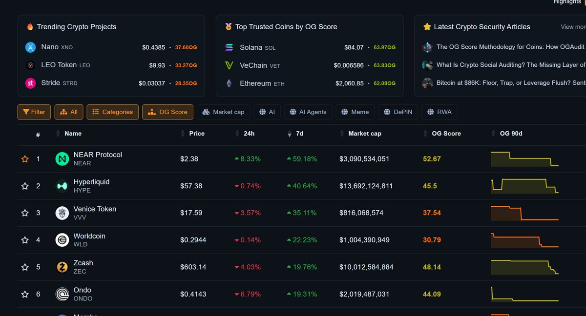The height and width of the screenshot is (316, 586).
Task: Click the Ondo logo icon
Action: [62, 294]
